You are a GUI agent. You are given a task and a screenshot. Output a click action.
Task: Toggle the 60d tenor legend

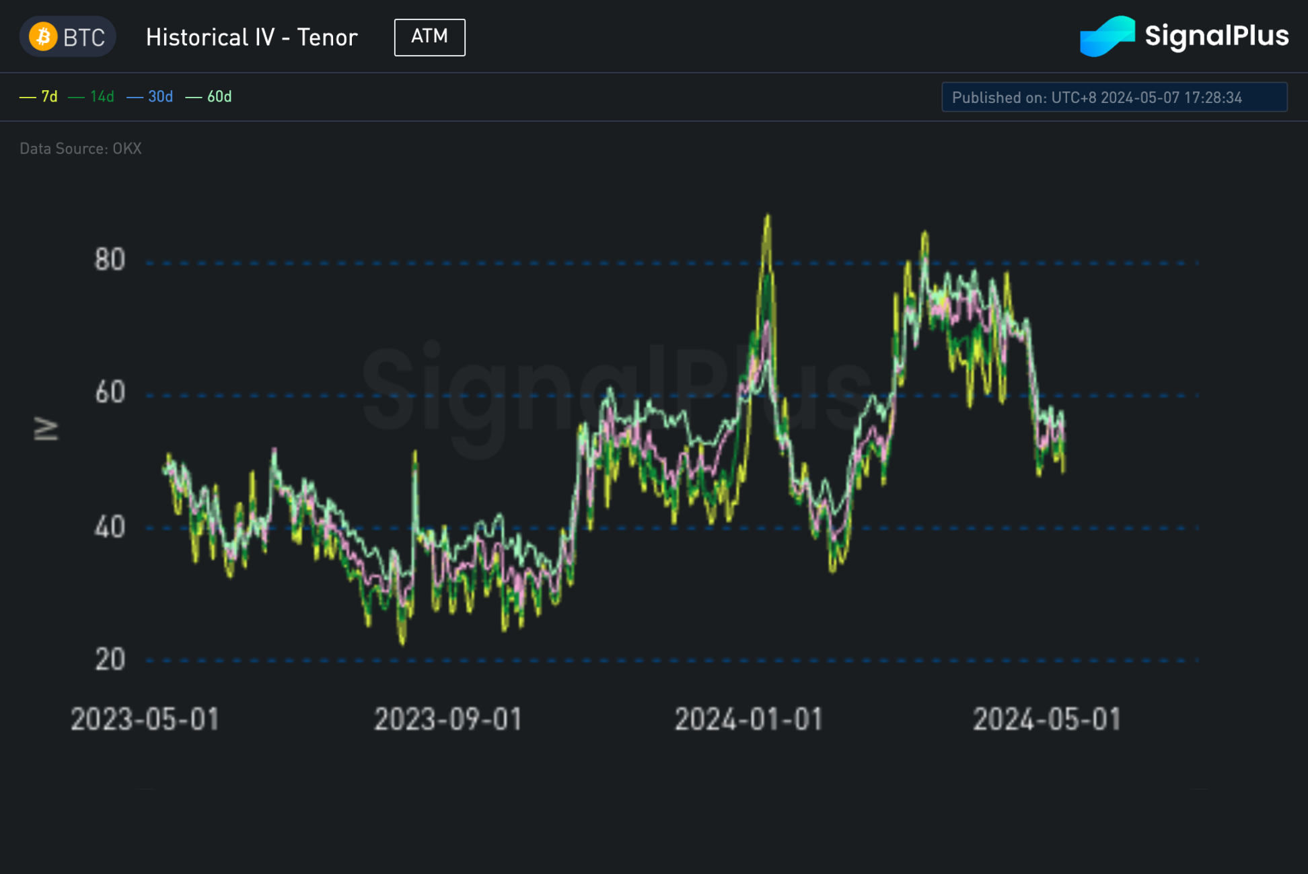209,97
